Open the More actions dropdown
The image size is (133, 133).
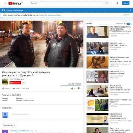click(x=26, y=88)
